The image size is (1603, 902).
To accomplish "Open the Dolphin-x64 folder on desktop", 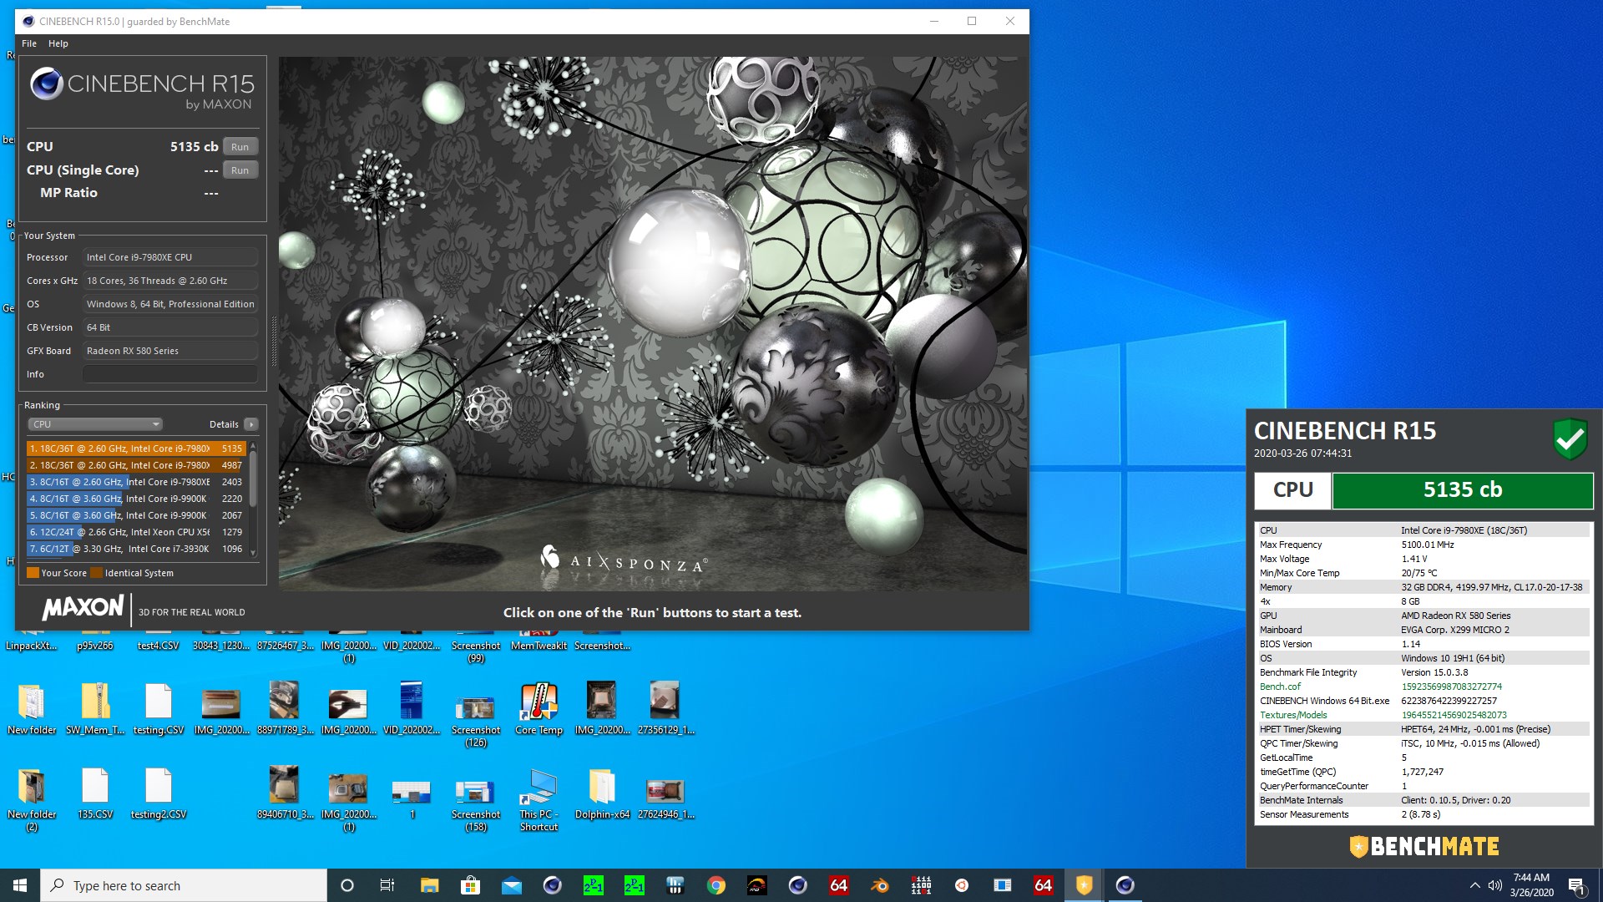I will 602,793.
